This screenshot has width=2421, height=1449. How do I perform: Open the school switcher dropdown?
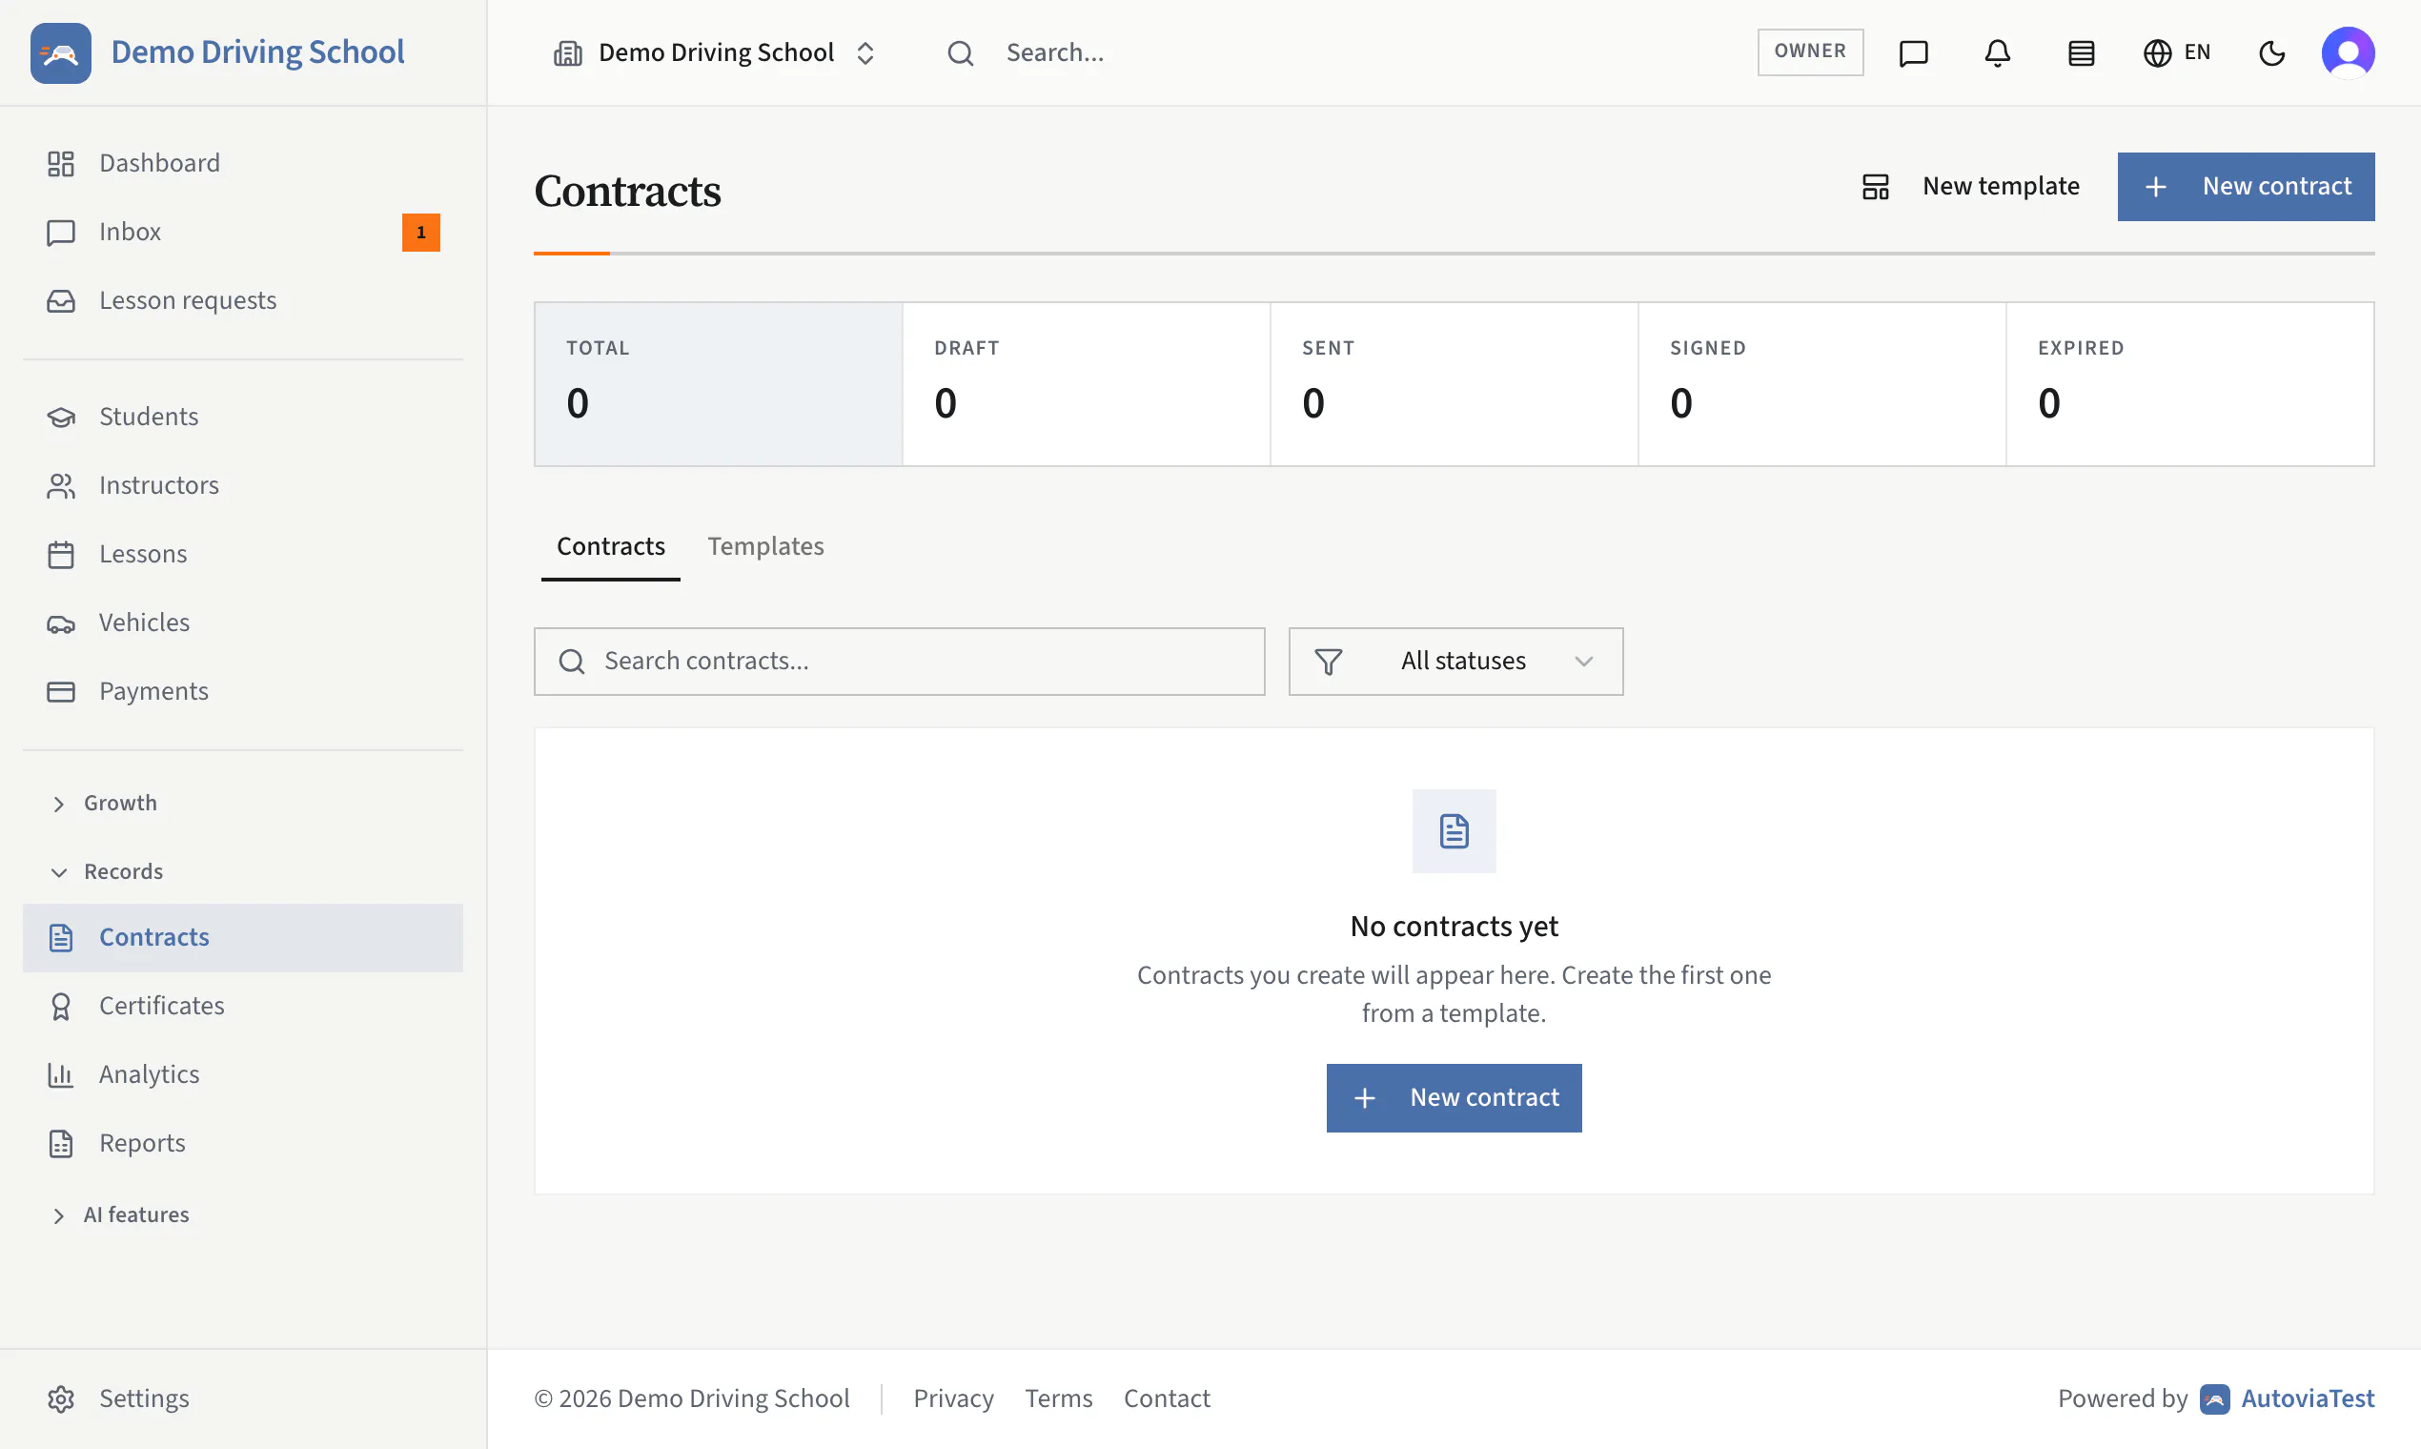[x=715, y=52]
